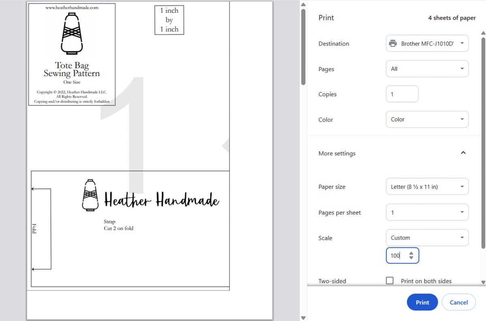Click the 'More settings' label

(x=337, y=153)
